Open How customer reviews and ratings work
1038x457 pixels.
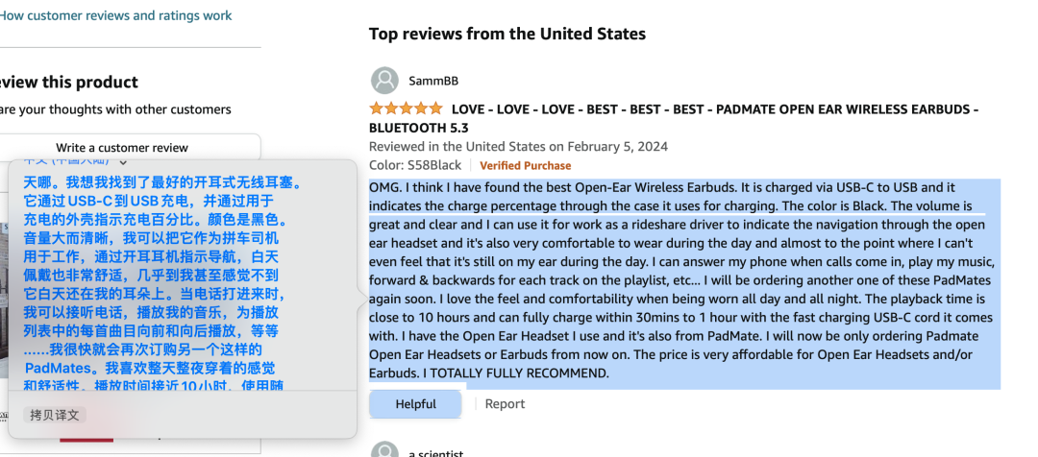point(116,15)
